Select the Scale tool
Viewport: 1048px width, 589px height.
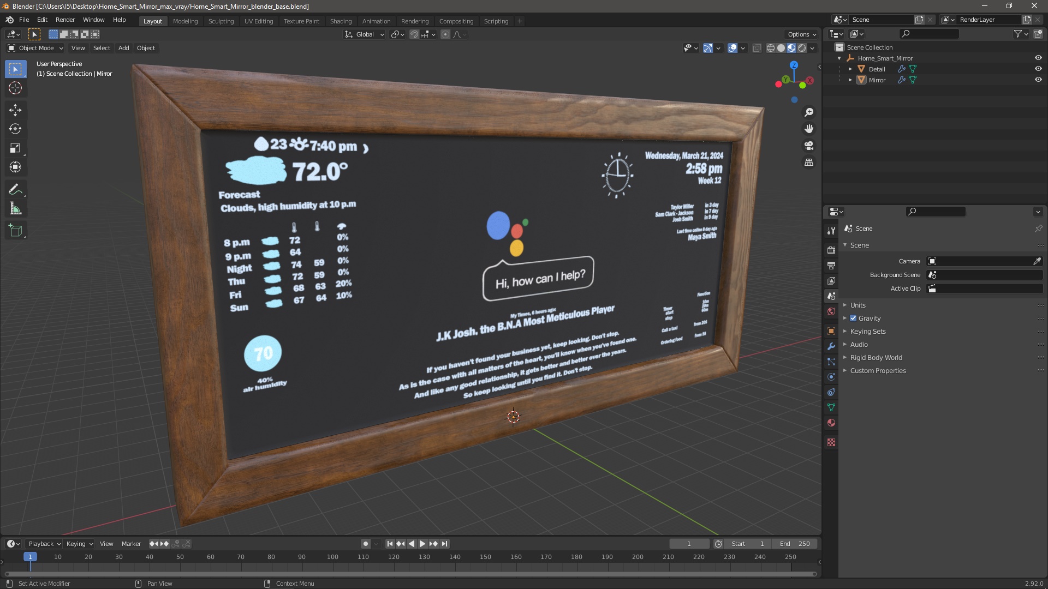(15, 148)
